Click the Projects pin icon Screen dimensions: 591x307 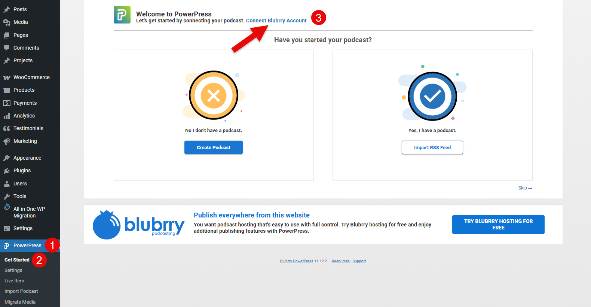click(7, 60)
